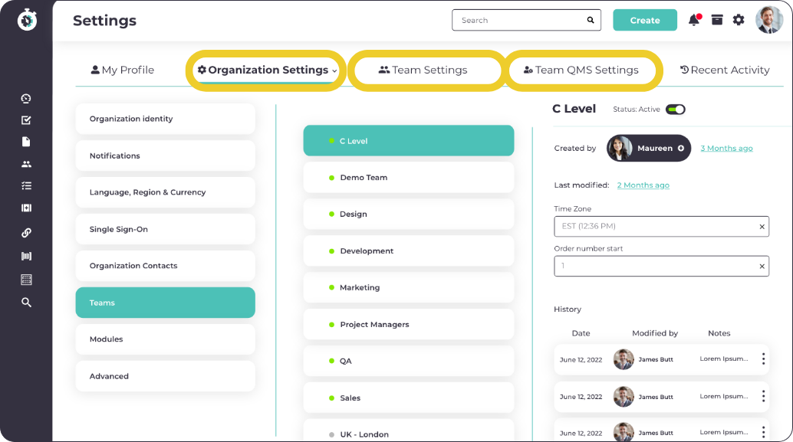Switch to the Team QMS Settings tab
793x442 pixels.
581,70
